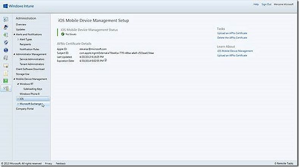
Task: Click iOS Mobile Device Management Setup title
Action: pos(94,20)
